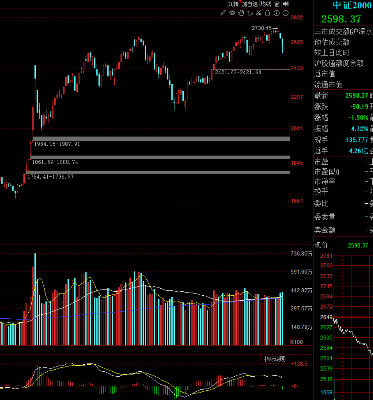Toggle the 均线 moving average display

[266, 4]
